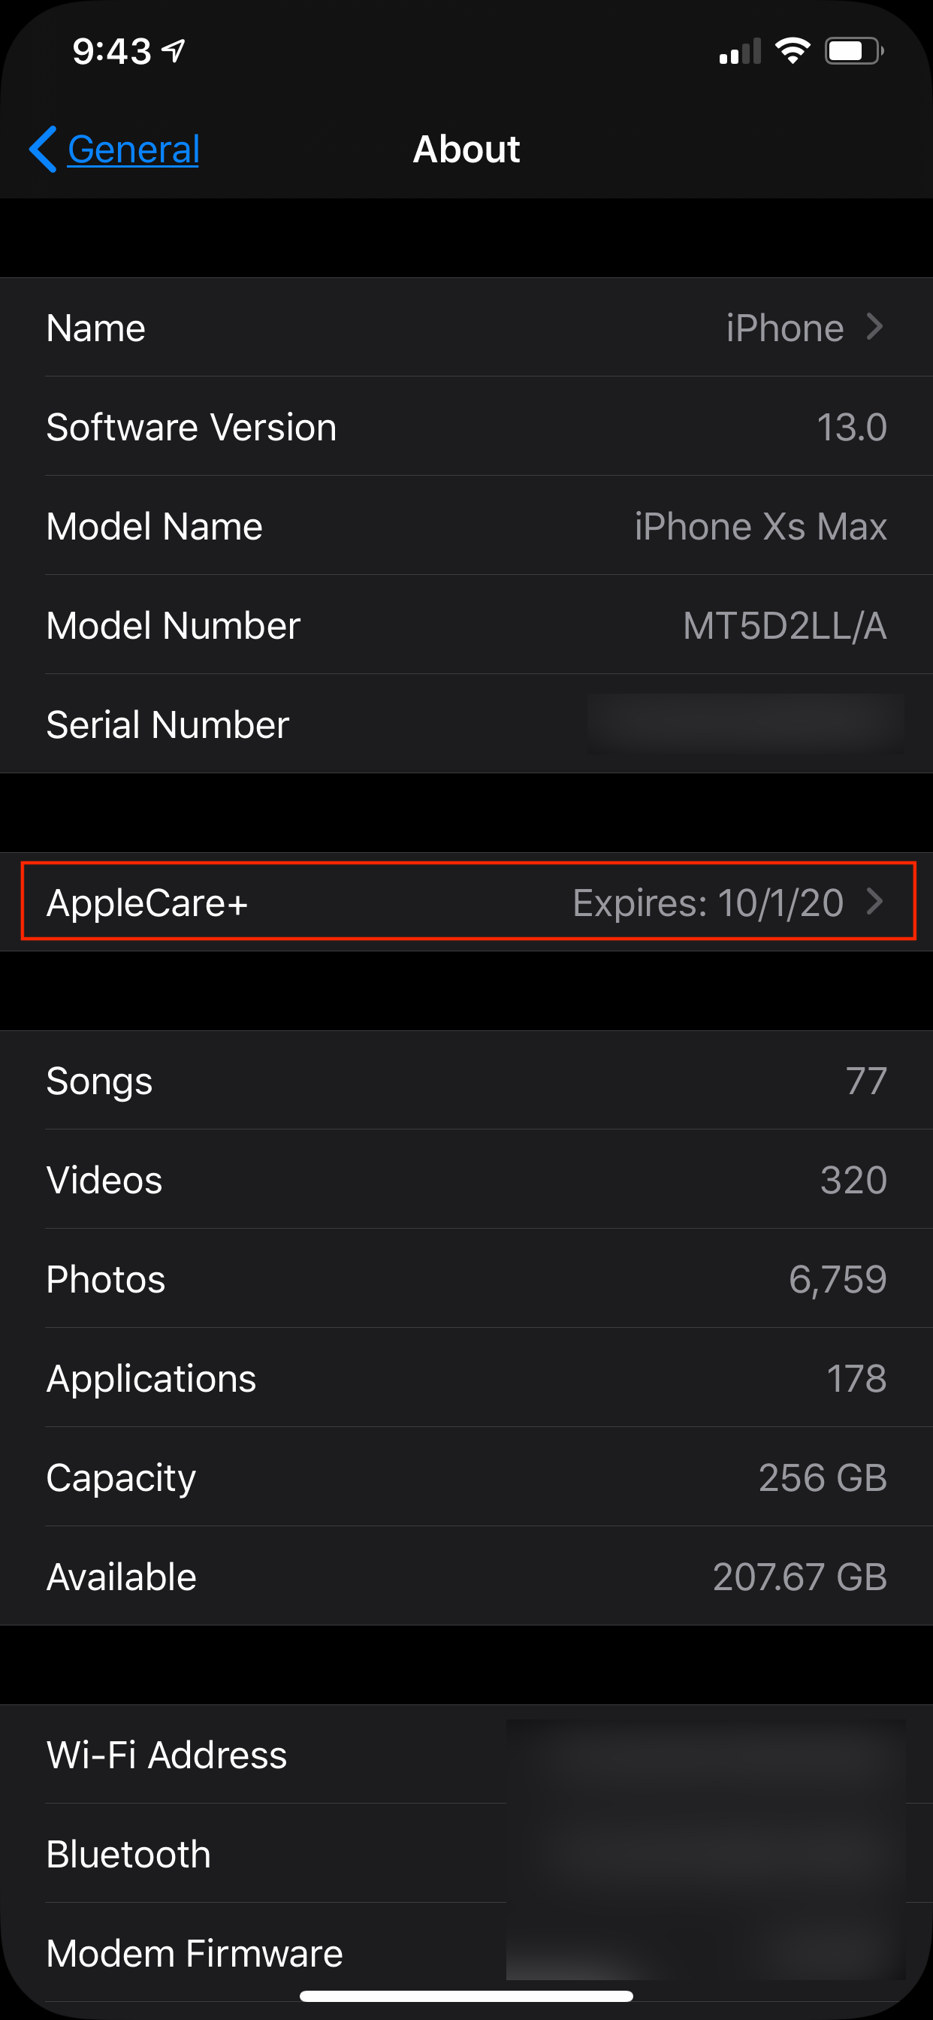Image resolution: width=933 pixels, height=2020 pixels.
Task: Open the Name row chevron
Action: pos(875,327)
